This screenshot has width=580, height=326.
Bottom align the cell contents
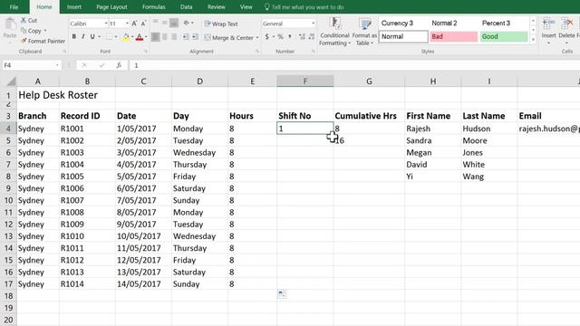[174, 23]
